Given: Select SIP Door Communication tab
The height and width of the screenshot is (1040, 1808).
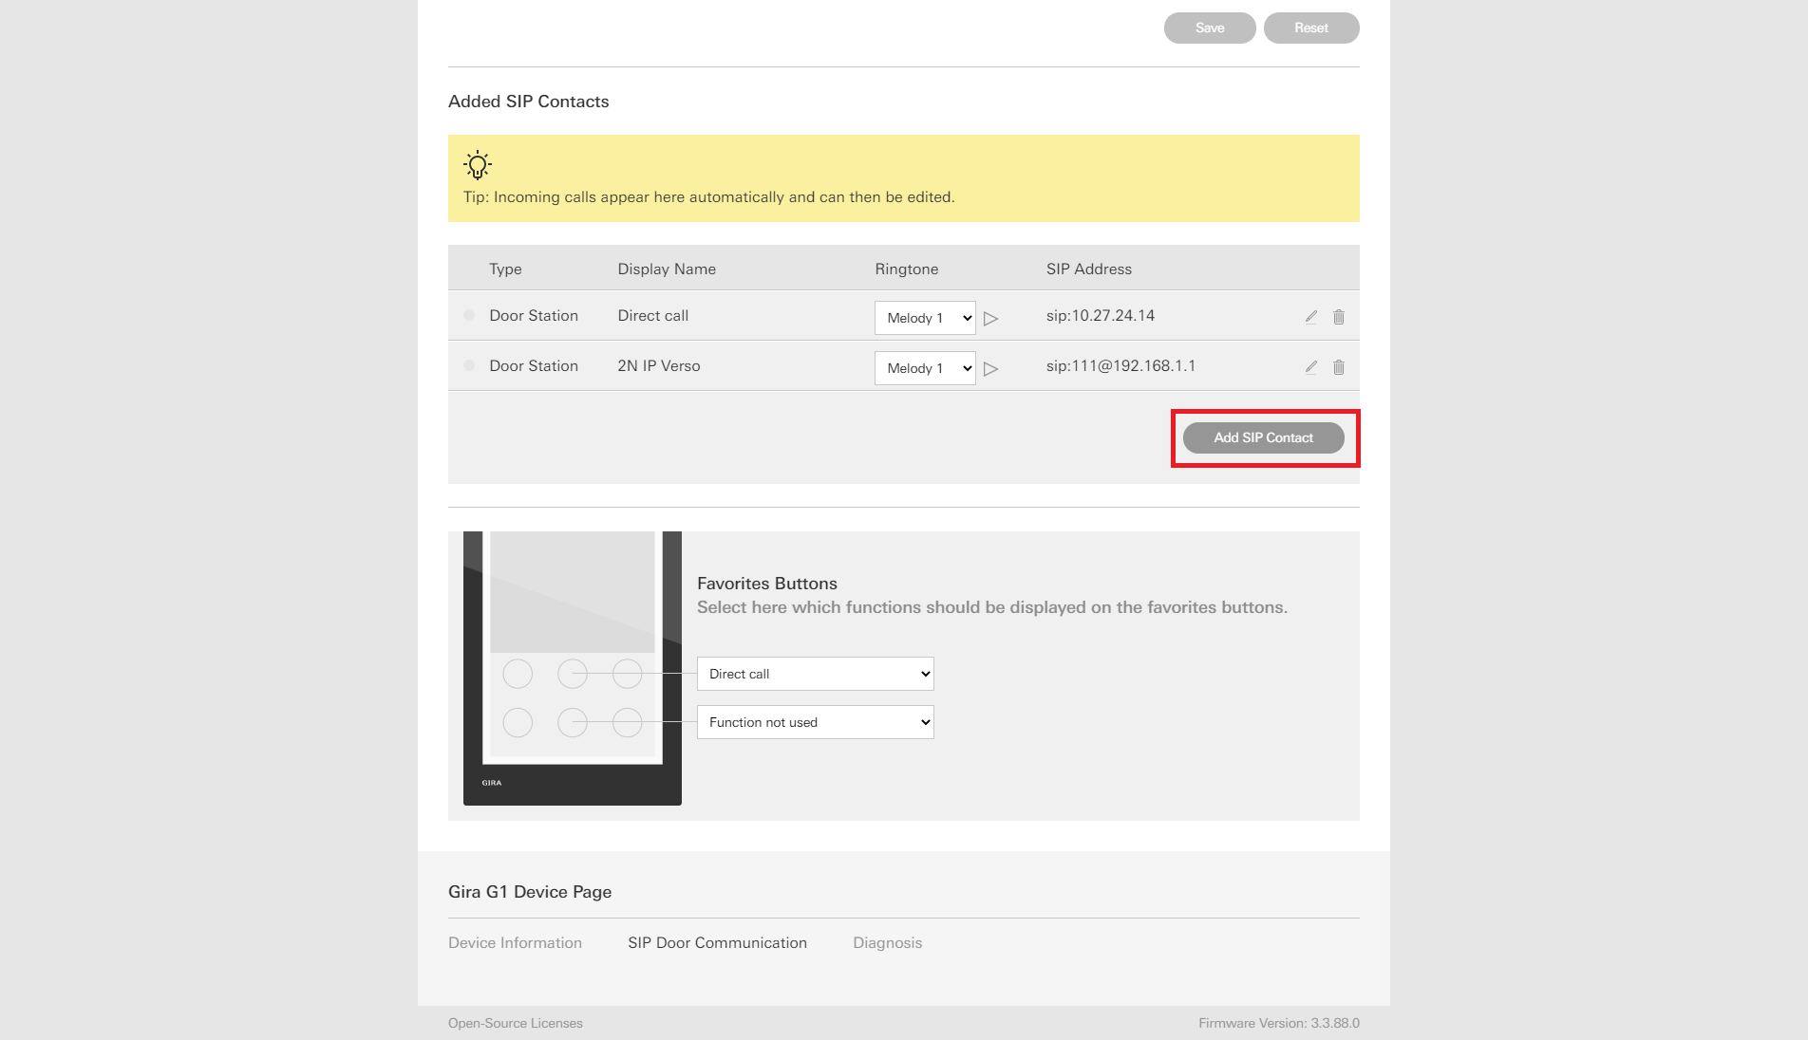Looking at the screenshot, I should 717,942.
